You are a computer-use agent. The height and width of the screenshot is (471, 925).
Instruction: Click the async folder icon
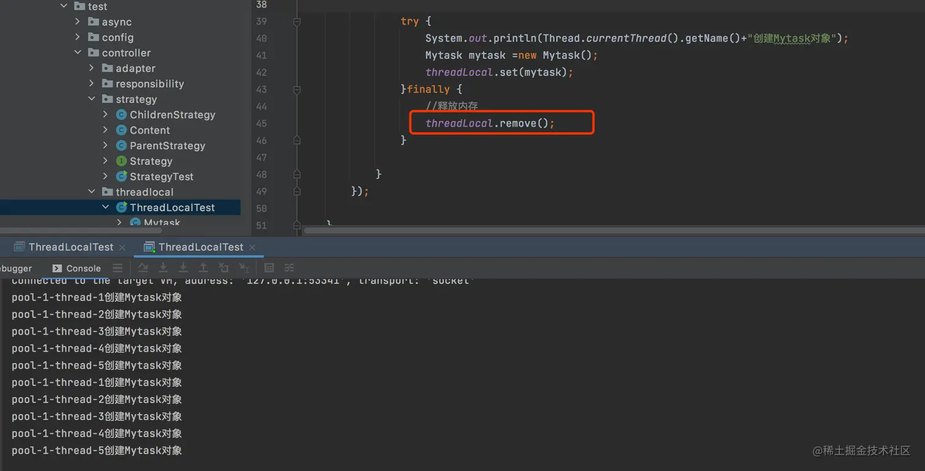(x=93, y=21)
